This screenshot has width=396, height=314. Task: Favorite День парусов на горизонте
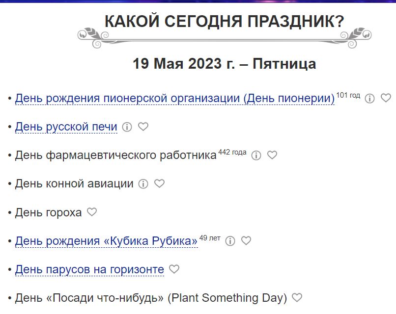coord(174,269)
